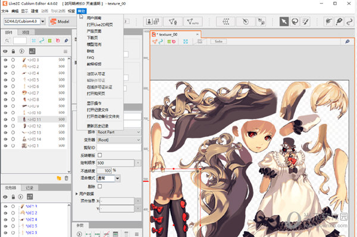357x237 pixels.
Task: Select the brush selection tool in toolbar
Action: coord(305,21)
